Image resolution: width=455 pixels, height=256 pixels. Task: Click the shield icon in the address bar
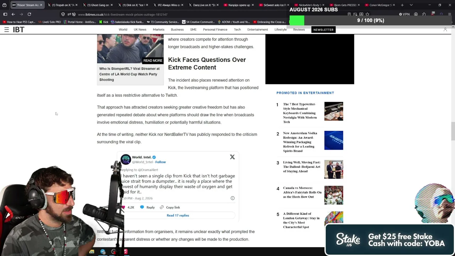pyautogui.click(x=63, y=14)
